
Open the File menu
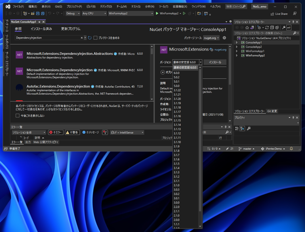[18, 6]
